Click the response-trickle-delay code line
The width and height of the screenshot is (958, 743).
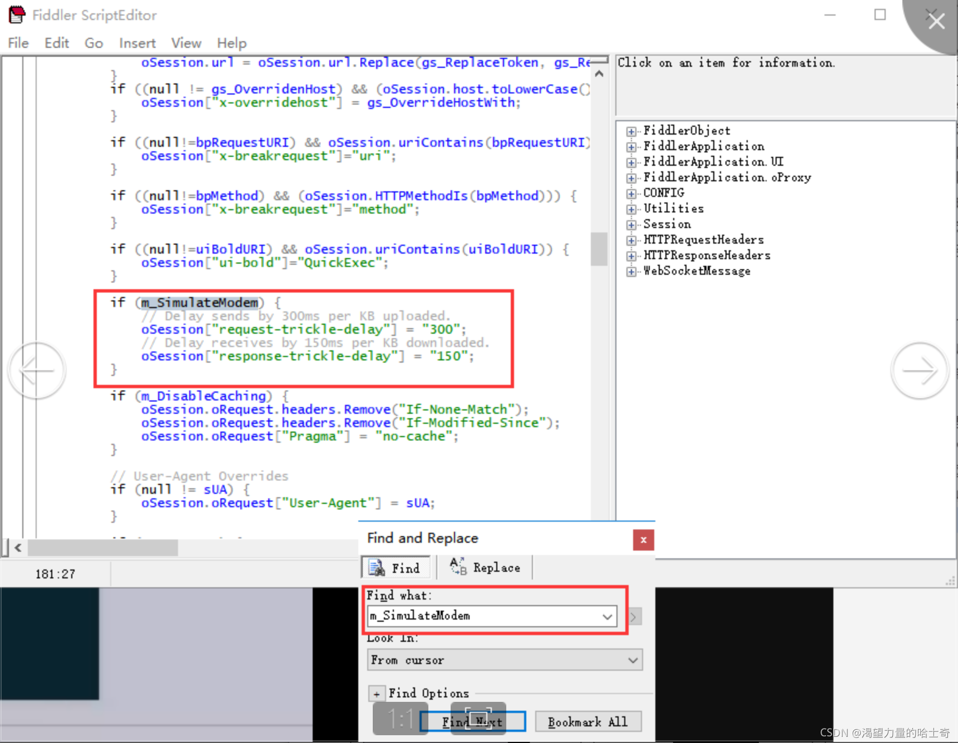click(x=308, y=356)
